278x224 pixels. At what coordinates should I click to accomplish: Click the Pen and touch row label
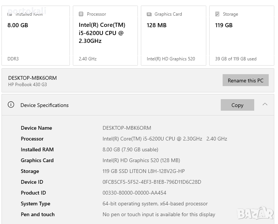pyautogui.click(x=38, y=214)
